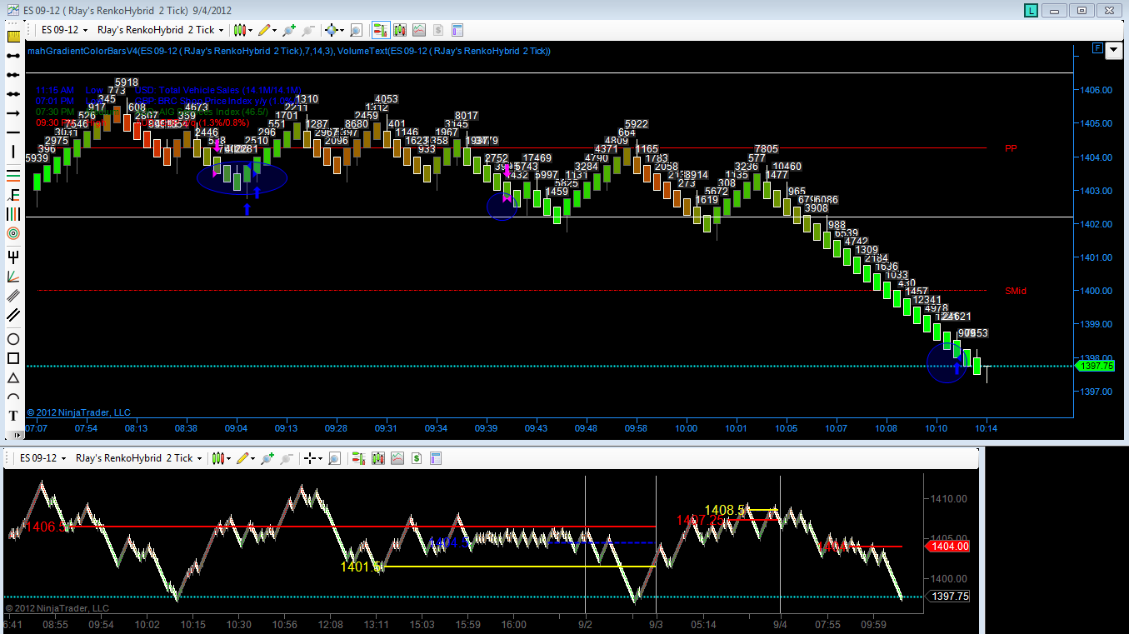Click the F button at the price axis top

[x=1097, y=47]
